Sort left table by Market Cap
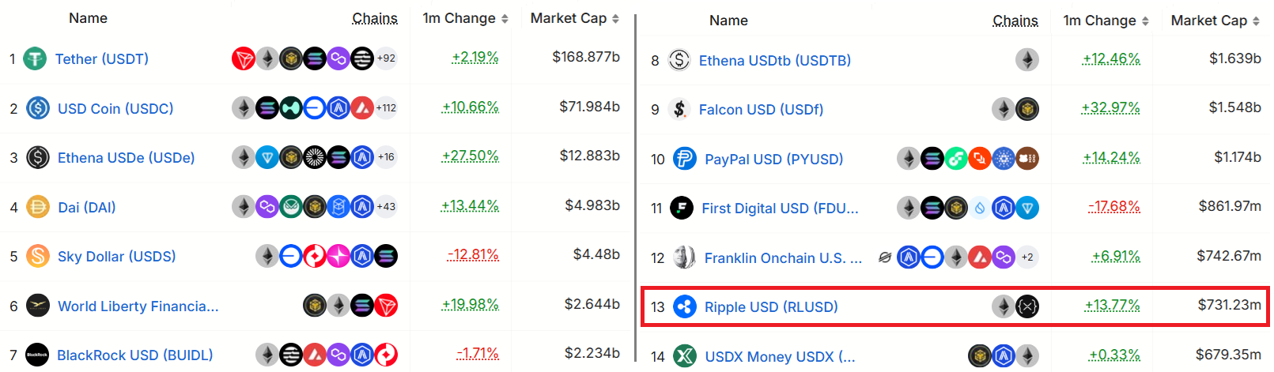This screenshot has width=1274, height=372. (x=574, y=18)
